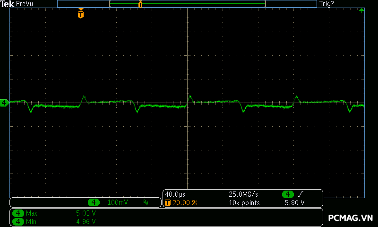The image size is (378, 227).
Task: Click the waveform record overview bar
Action: click(x=187, y=4)
